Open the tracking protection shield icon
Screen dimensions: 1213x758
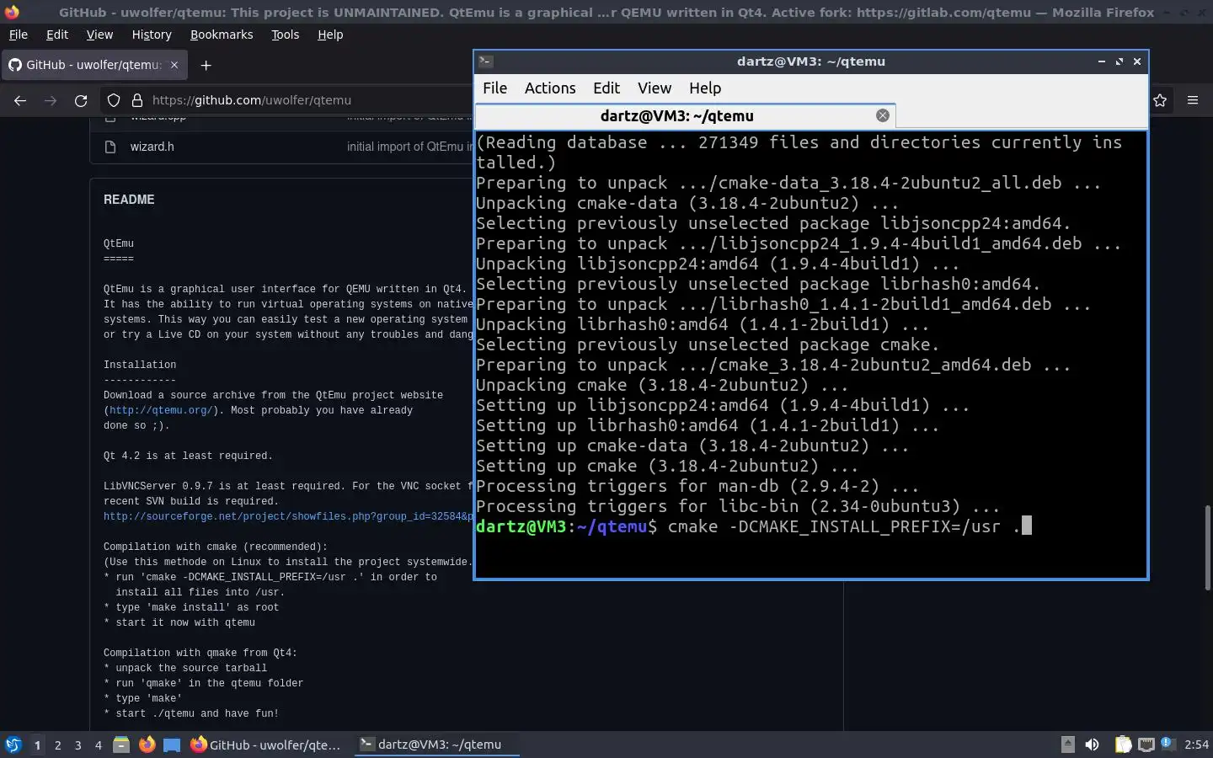(114, 100)
